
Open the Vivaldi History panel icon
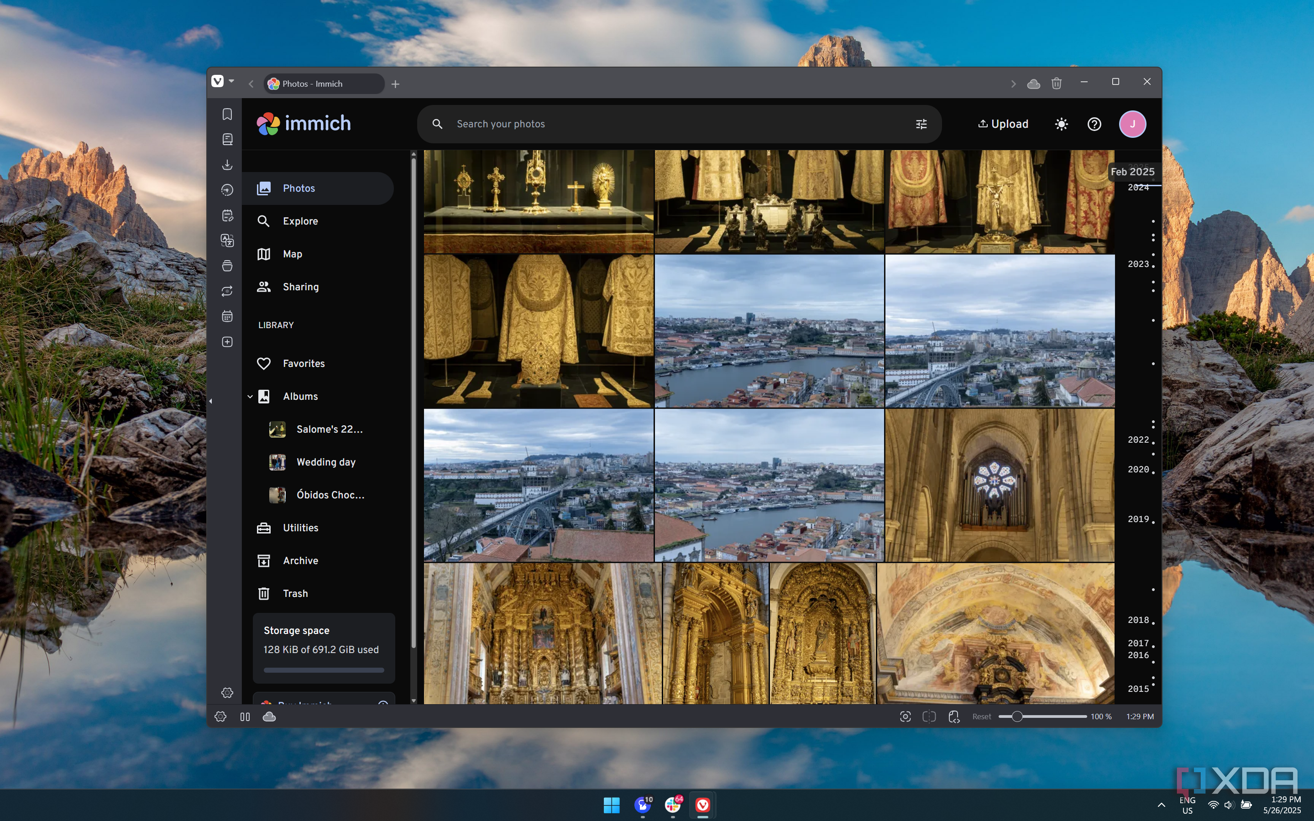227,190
